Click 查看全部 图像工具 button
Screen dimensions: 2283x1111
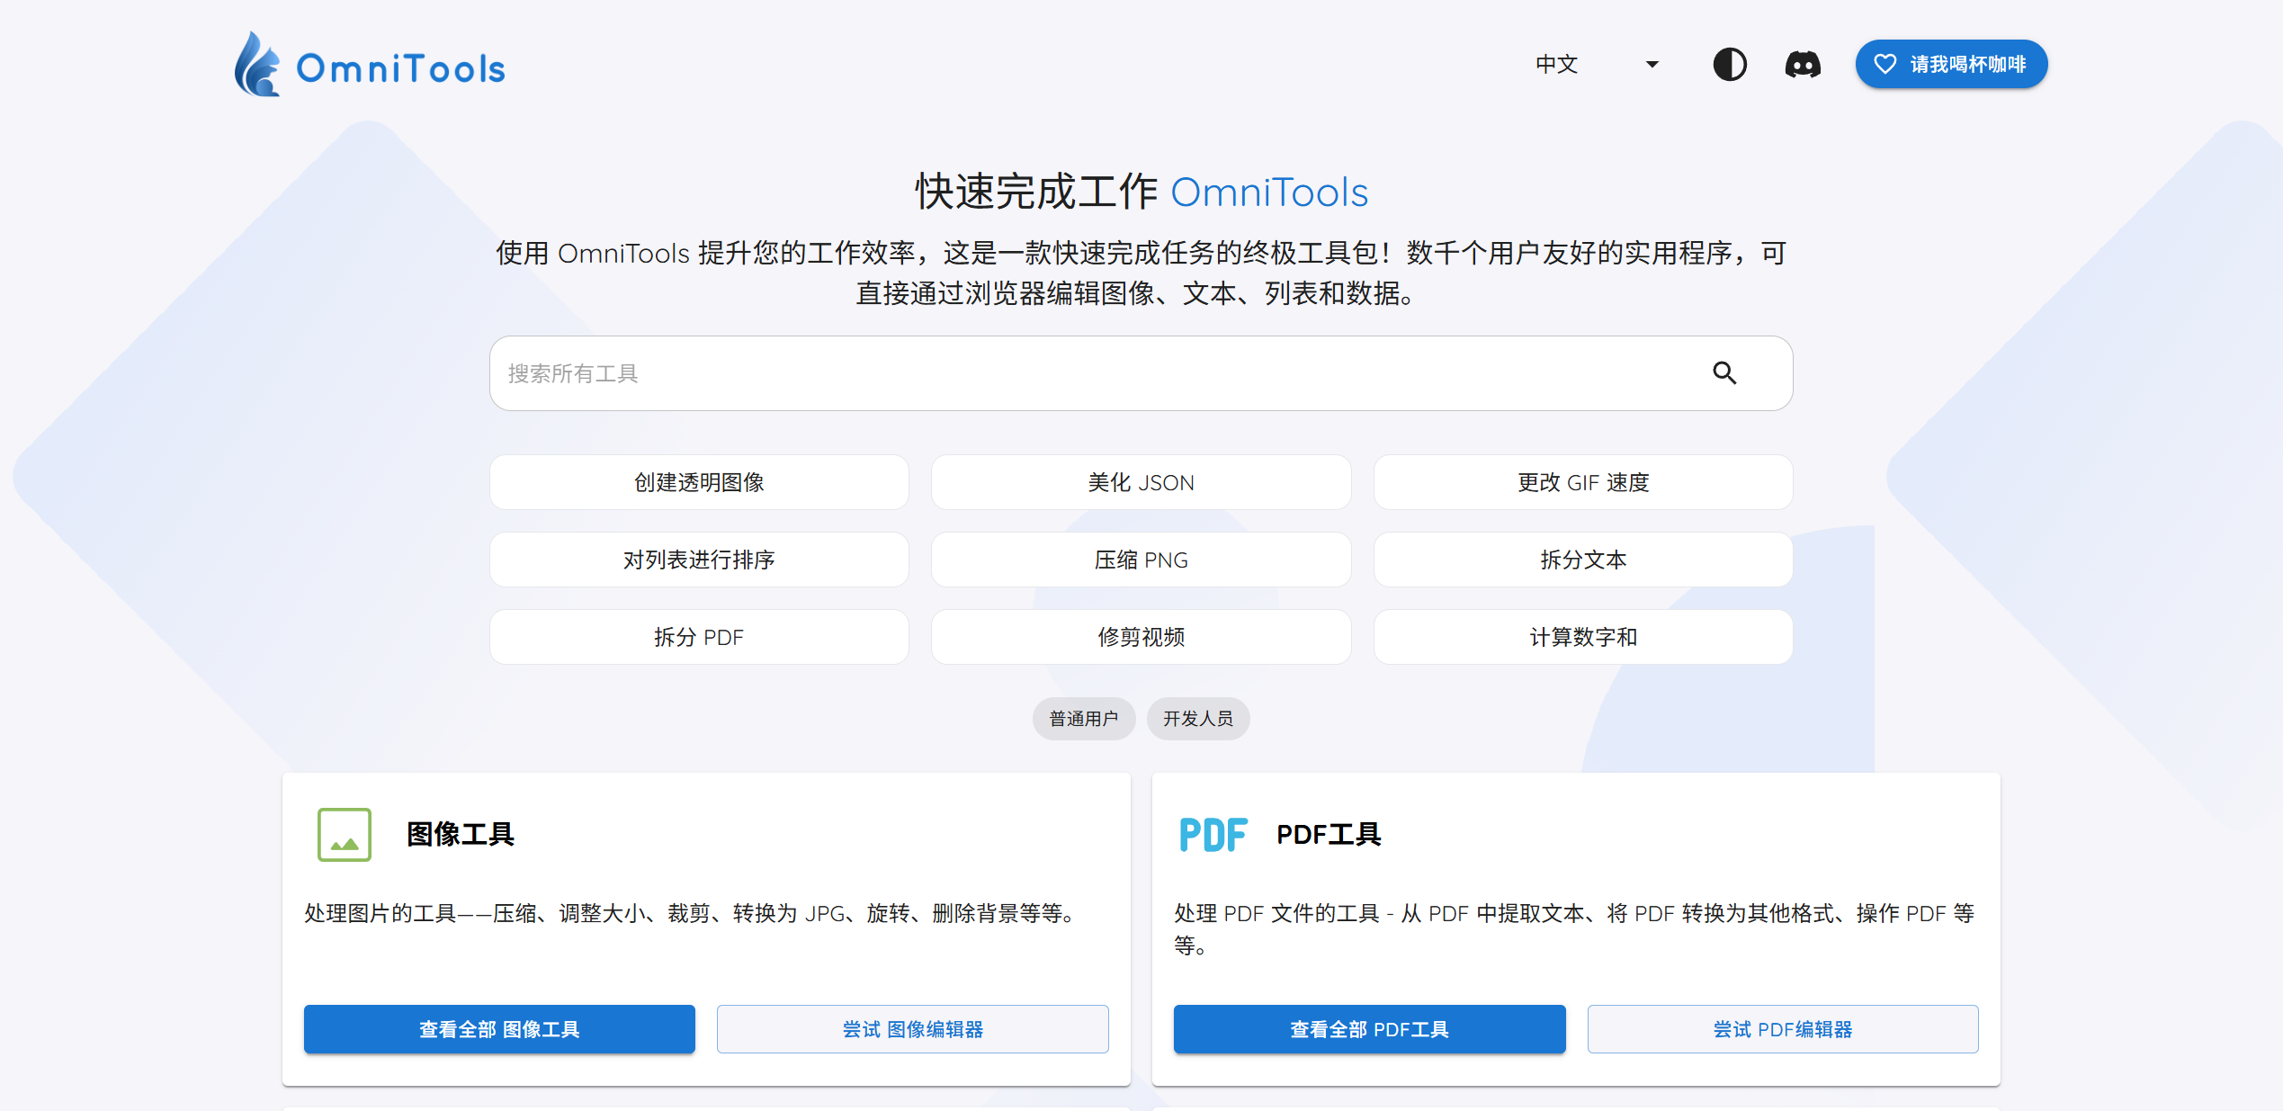[x=499, y=1029]
